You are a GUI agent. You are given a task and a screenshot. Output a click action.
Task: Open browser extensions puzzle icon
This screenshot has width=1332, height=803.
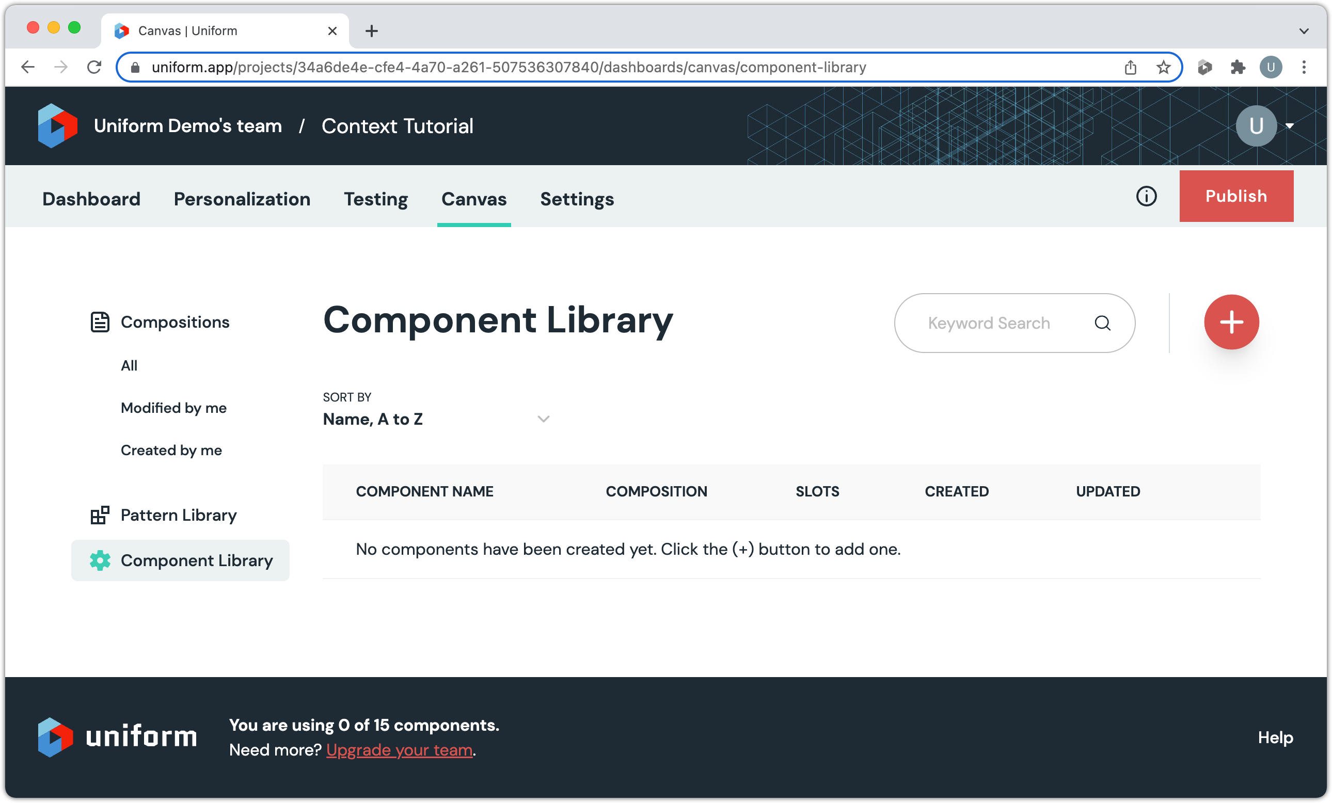click(1238, 68)
